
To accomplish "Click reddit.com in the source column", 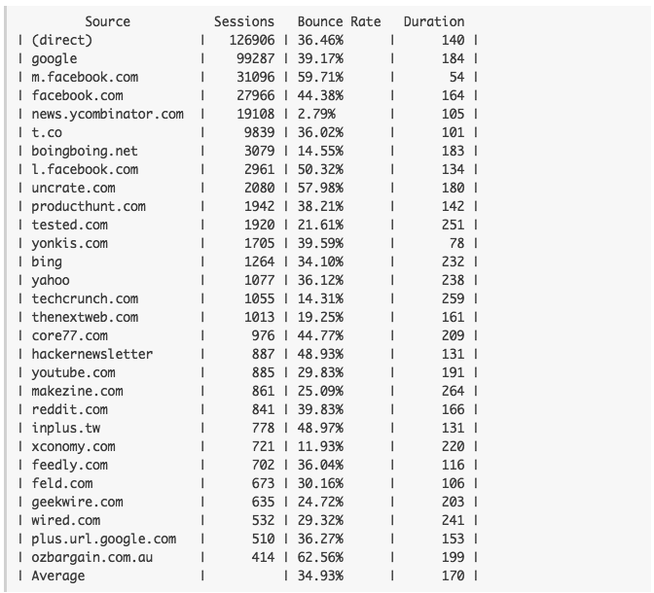I will 70,409.
